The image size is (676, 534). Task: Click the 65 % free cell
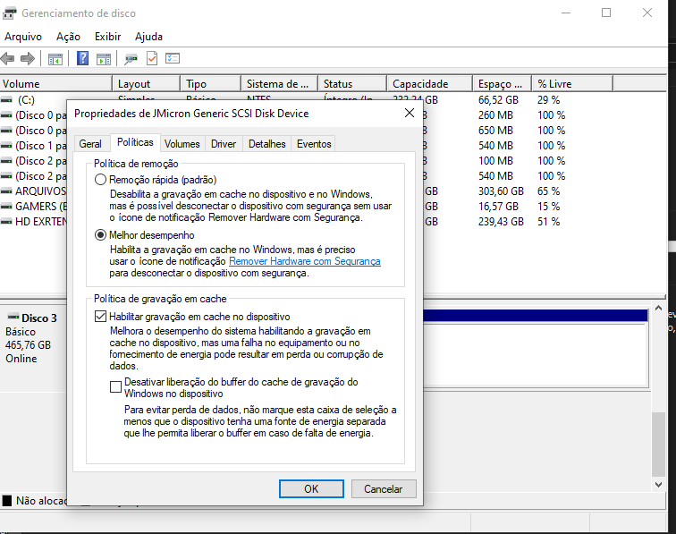coord(548,191)
